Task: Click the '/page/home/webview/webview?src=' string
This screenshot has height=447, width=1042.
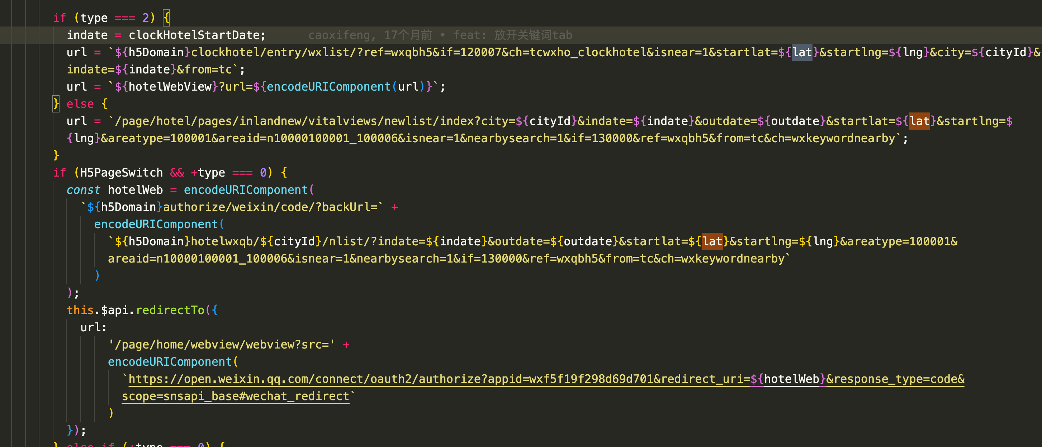Action: tap(221, 345)
